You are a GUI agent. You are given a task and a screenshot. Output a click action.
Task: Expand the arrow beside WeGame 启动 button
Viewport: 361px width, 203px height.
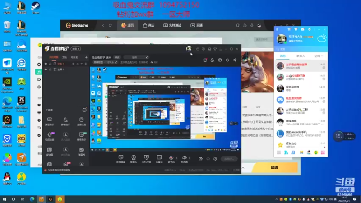243,168
